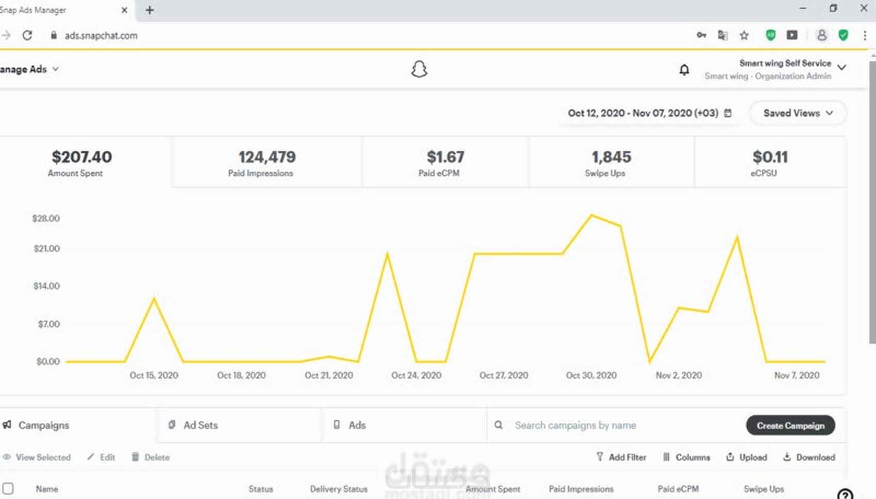Expand the Smart wing account switcher
This screenshot has width=876, height=499.
tap(841, 68)
